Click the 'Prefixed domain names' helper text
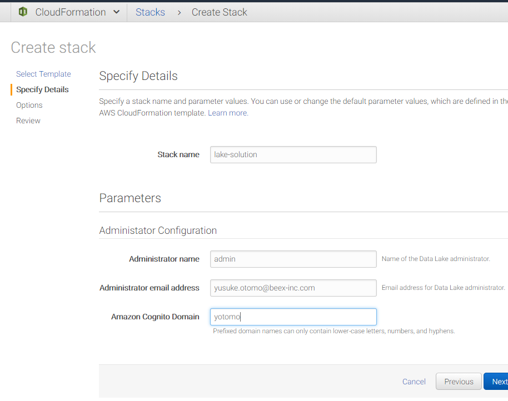This screenshot has height=401, width=508. [333, 331]
